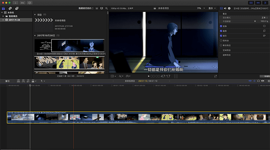Viewport: 270px width, 150px height.
Task: Open the Background Tasks checkmark icon
Action: pos(30,3)
